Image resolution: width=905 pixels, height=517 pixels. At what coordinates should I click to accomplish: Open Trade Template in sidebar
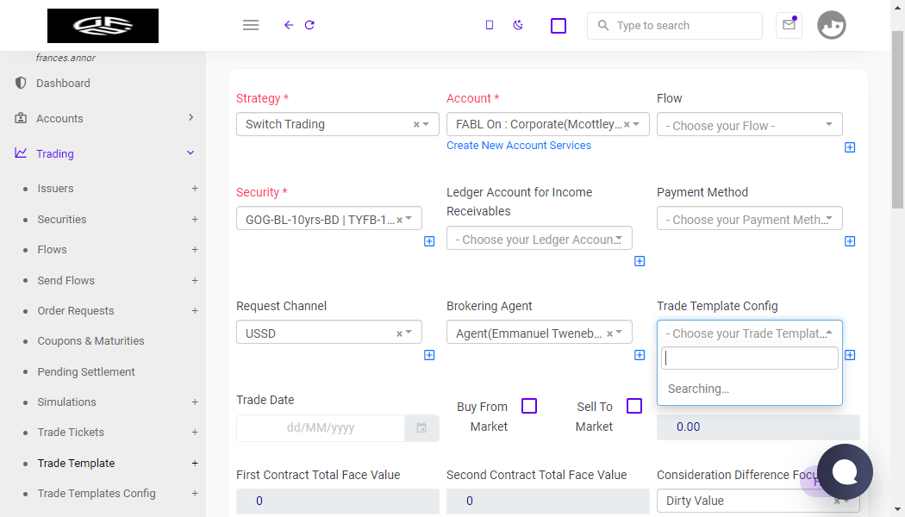[76, 463]
